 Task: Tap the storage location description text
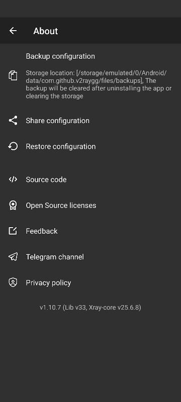click(99, 84)
